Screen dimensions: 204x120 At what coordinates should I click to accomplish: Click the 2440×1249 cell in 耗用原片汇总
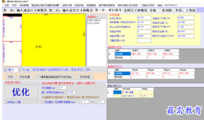click(139, 54)
